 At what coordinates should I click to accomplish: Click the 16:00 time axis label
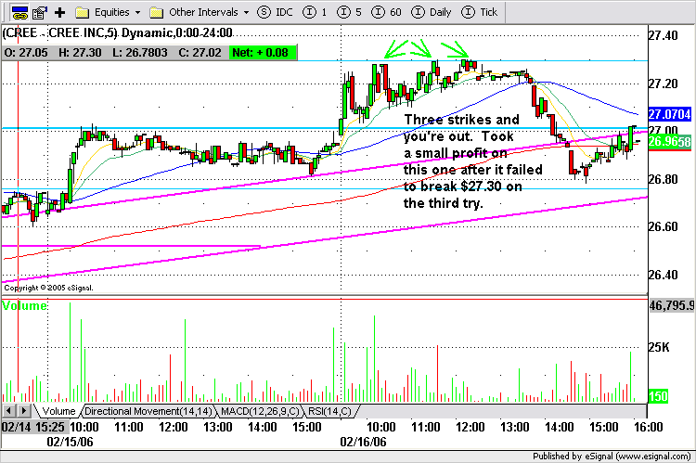pos(648,427)
